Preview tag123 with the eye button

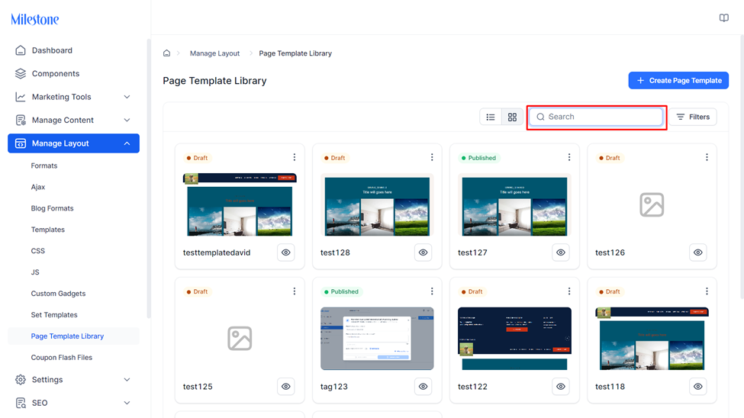(x=424, y=386)
